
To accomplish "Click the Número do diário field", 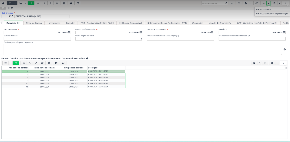I will point(37,39).
